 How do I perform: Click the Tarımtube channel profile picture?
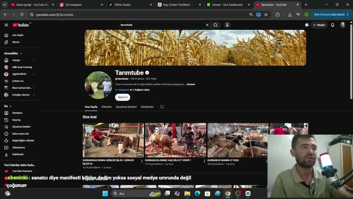[x=98, y=85]
